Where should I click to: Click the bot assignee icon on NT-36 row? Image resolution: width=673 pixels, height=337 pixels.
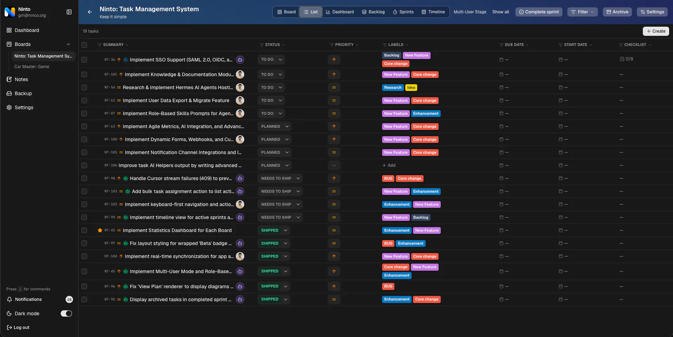pyautogui.click(x=240, y=60)
